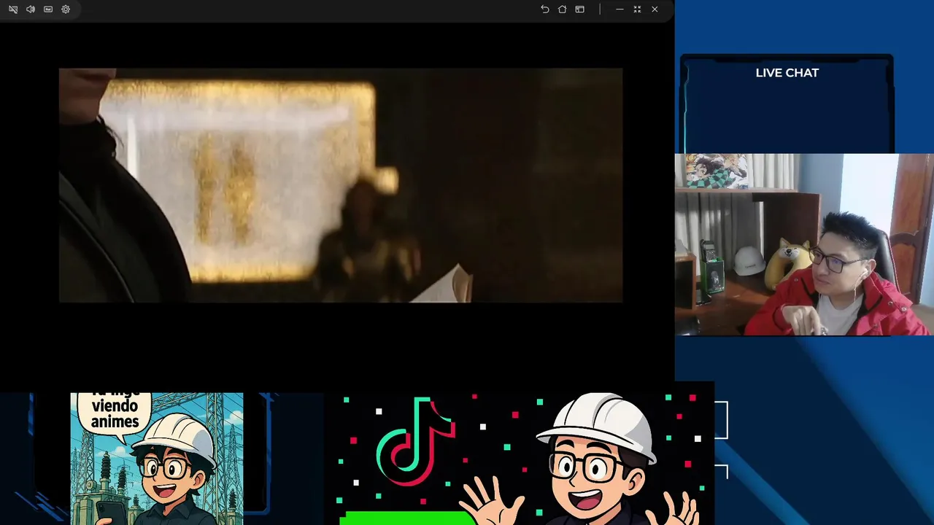
Task: Open the window layout icon
Action: pos(579,9)
